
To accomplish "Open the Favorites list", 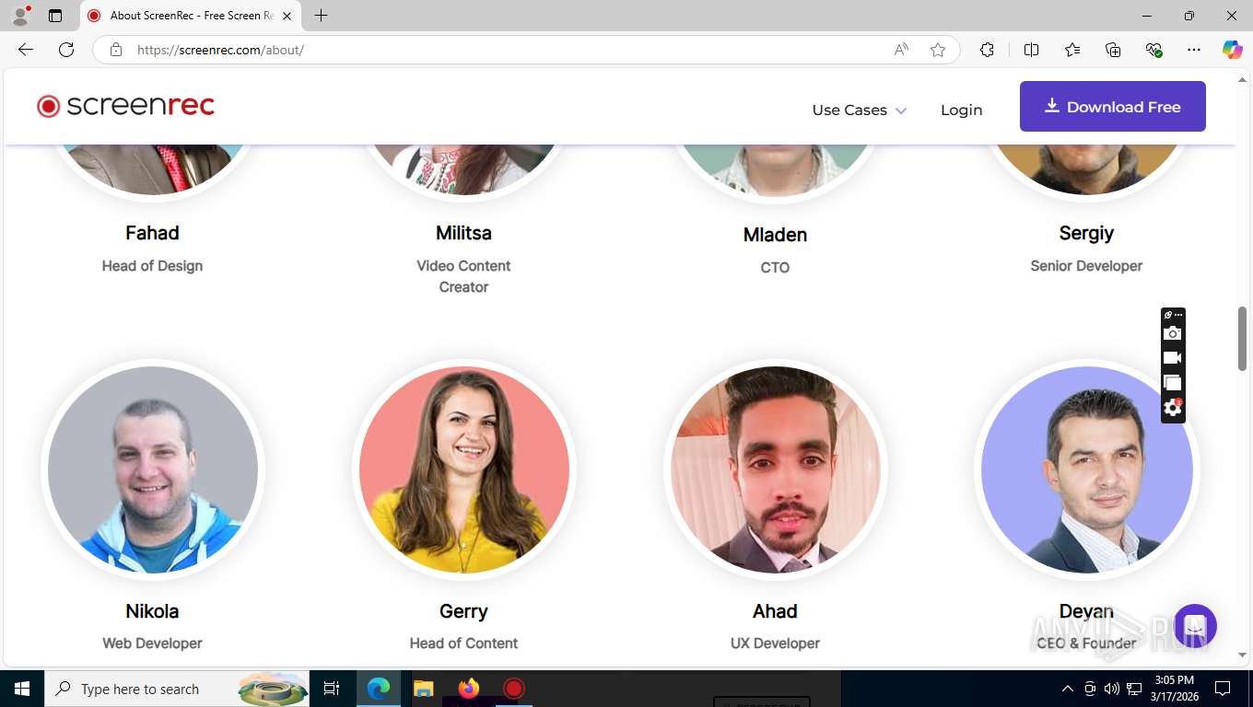I will pos(1072,50).
